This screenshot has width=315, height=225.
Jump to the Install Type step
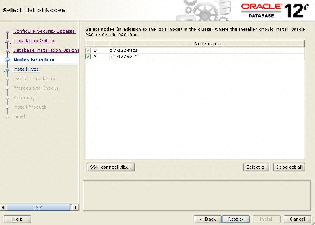tap(26, 69)
